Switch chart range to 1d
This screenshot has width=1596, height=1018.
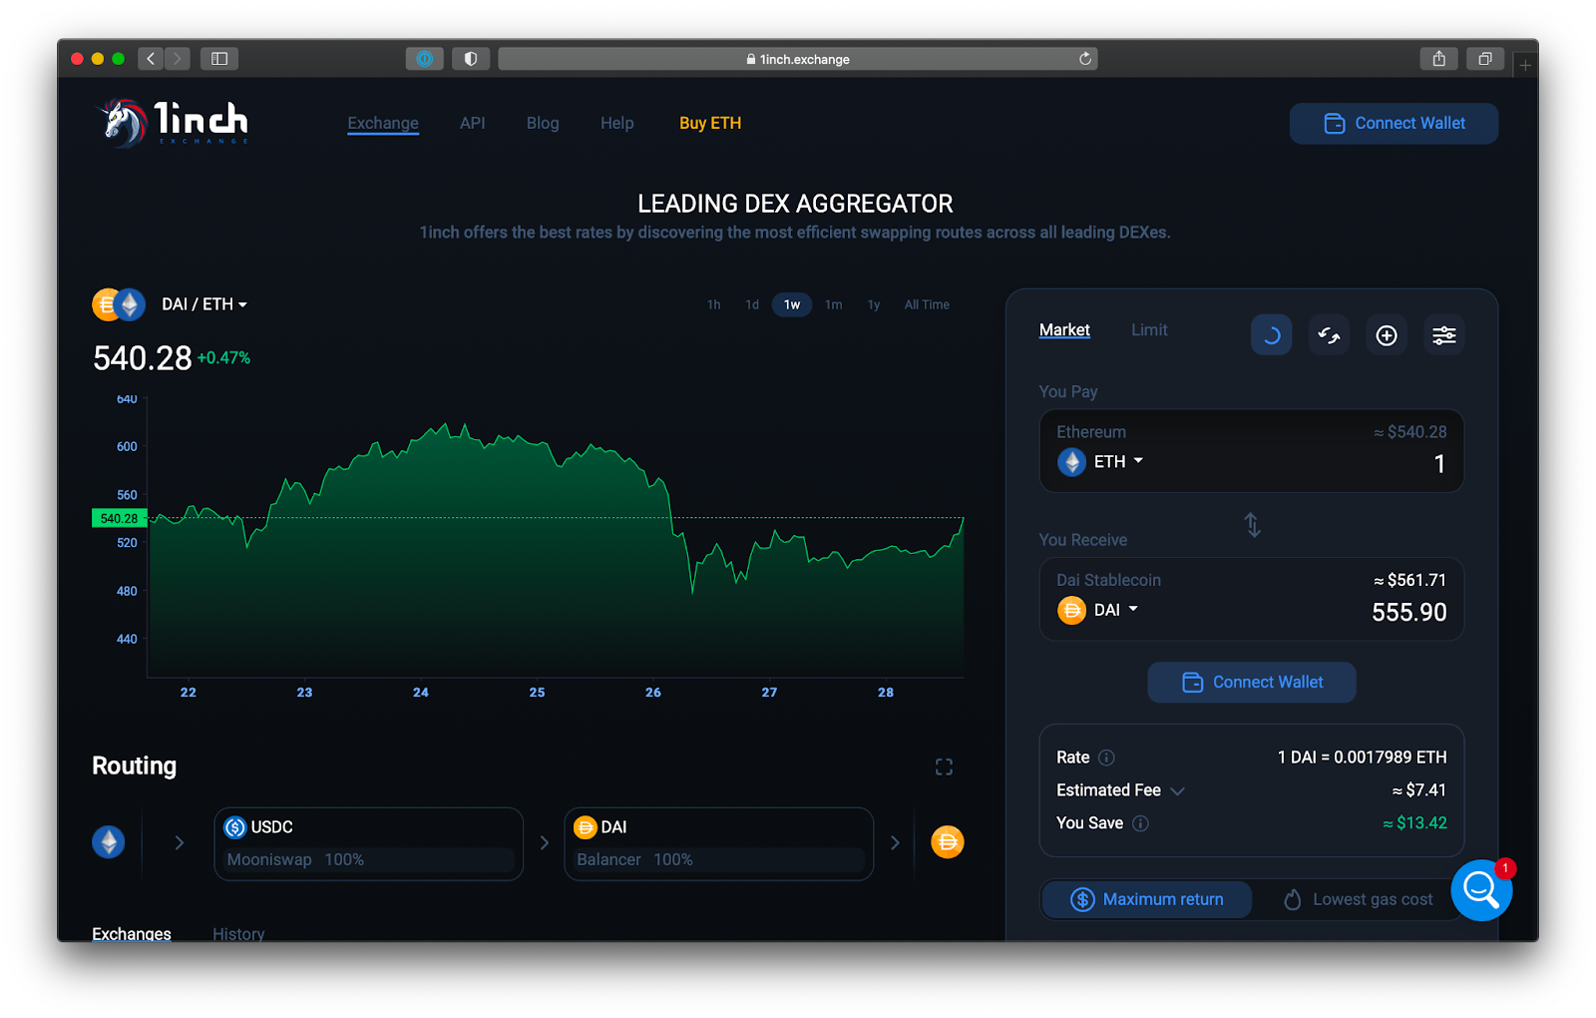tap(752, 304)
